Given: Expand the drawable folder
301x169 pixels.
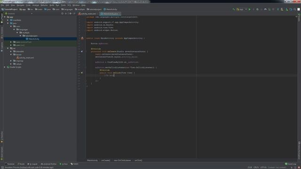Looking at the screenshot, I should (x=11, y=51).
